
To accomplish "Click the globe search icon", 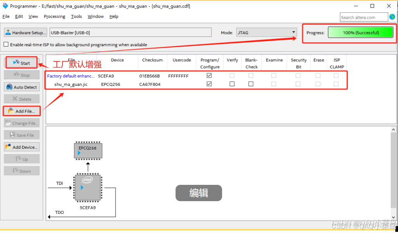I will [392, 17].
